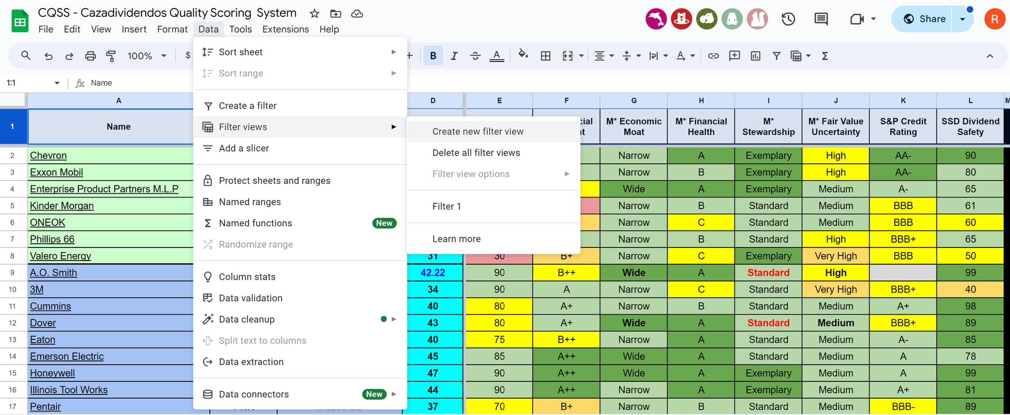Open the Share options dropdown arrow

[x=963, y=19]
